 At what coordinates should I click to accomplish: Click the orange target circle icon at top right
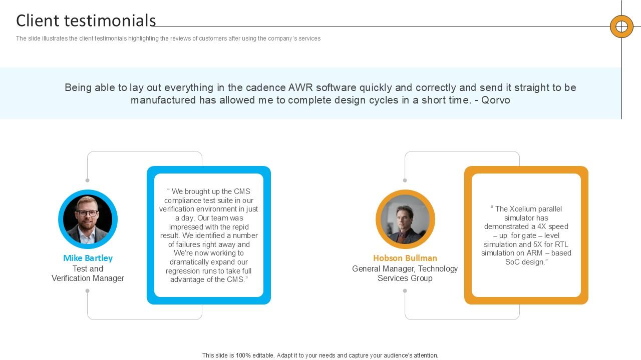[621, 26]
